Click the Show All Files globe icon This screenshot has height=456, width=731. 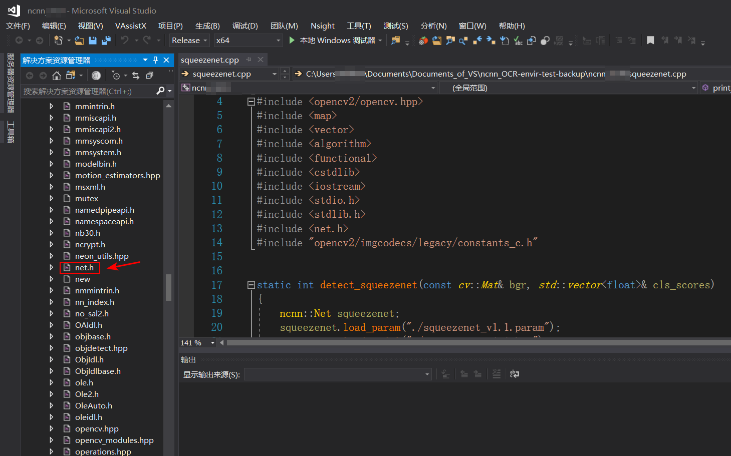(x=96, y=76)
